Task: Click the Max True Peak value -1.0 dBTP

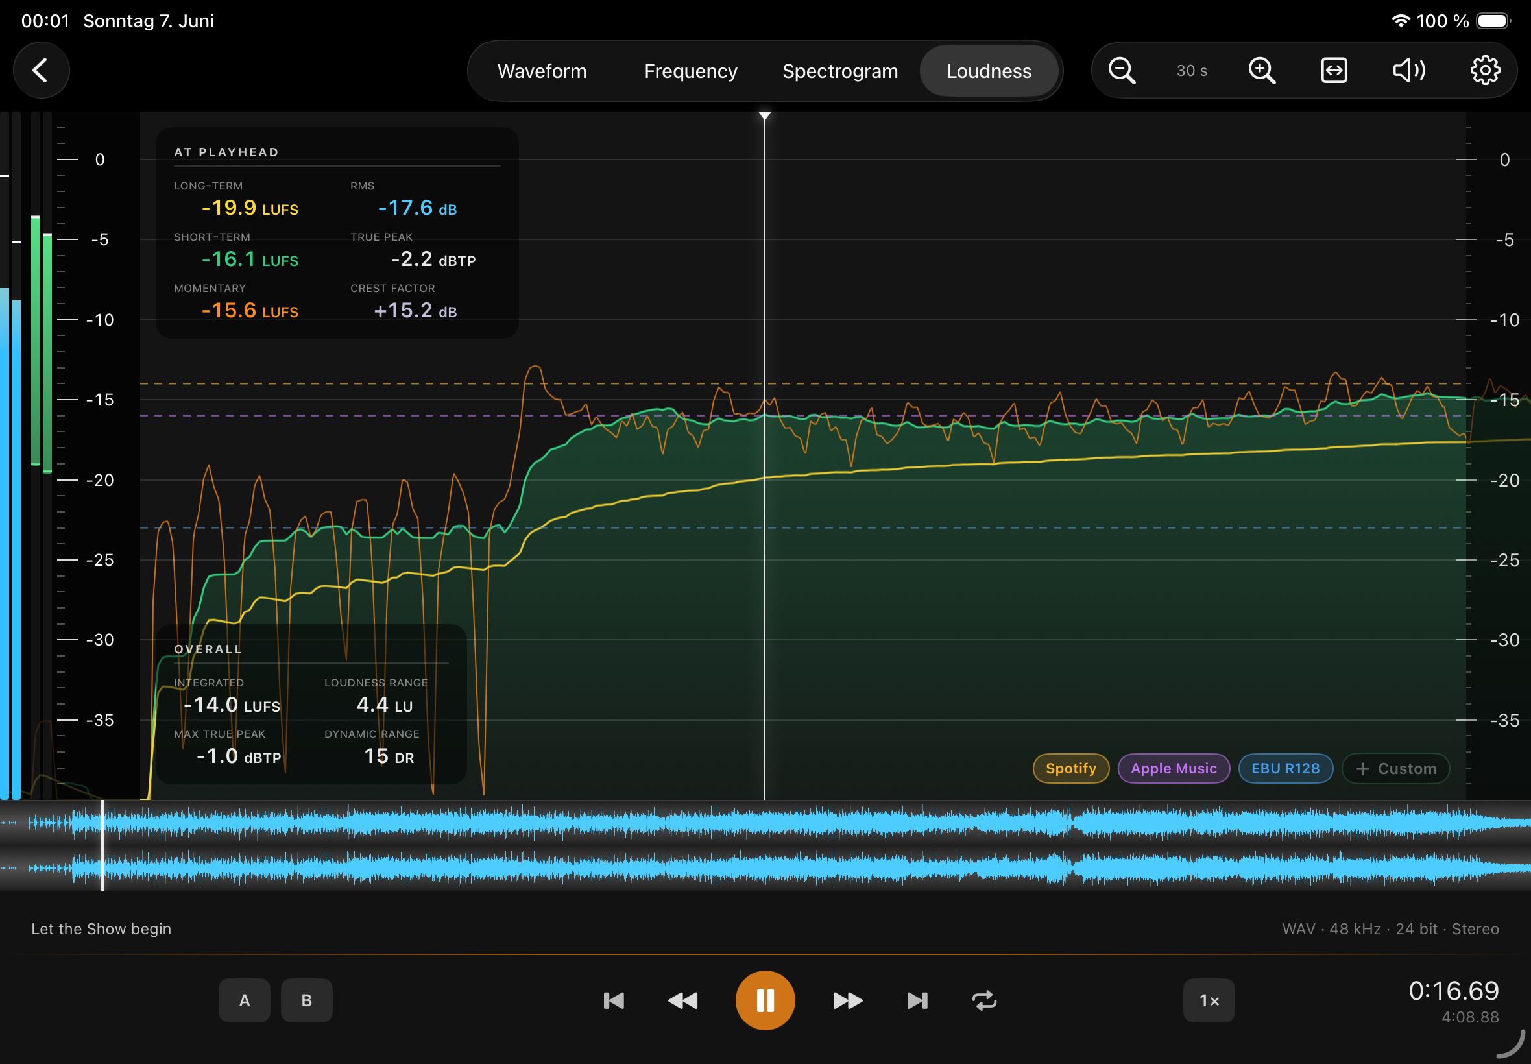Action: point(239,756)
